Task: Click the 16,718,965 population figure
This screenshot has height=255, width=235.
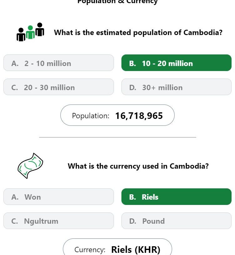Action: [139, 116]
